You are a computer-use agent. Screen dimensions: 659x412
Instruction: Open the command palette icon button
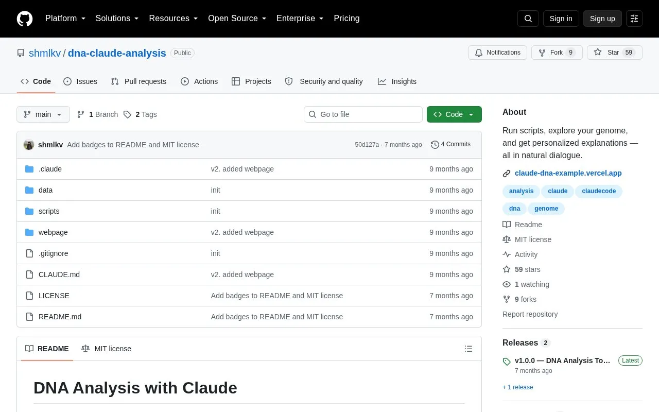634,19
